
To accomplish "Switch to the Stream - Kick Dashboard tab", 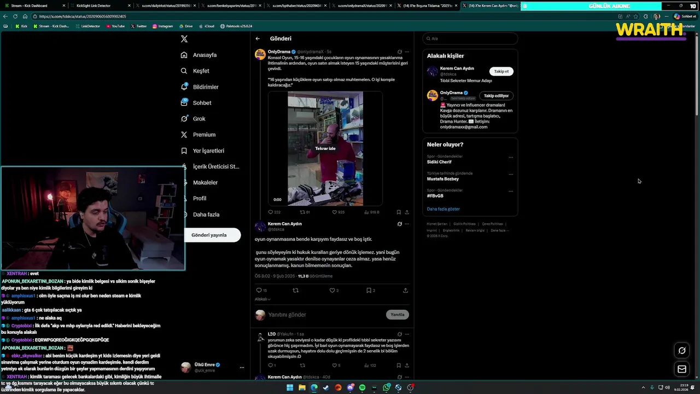I will pos(34,5).
